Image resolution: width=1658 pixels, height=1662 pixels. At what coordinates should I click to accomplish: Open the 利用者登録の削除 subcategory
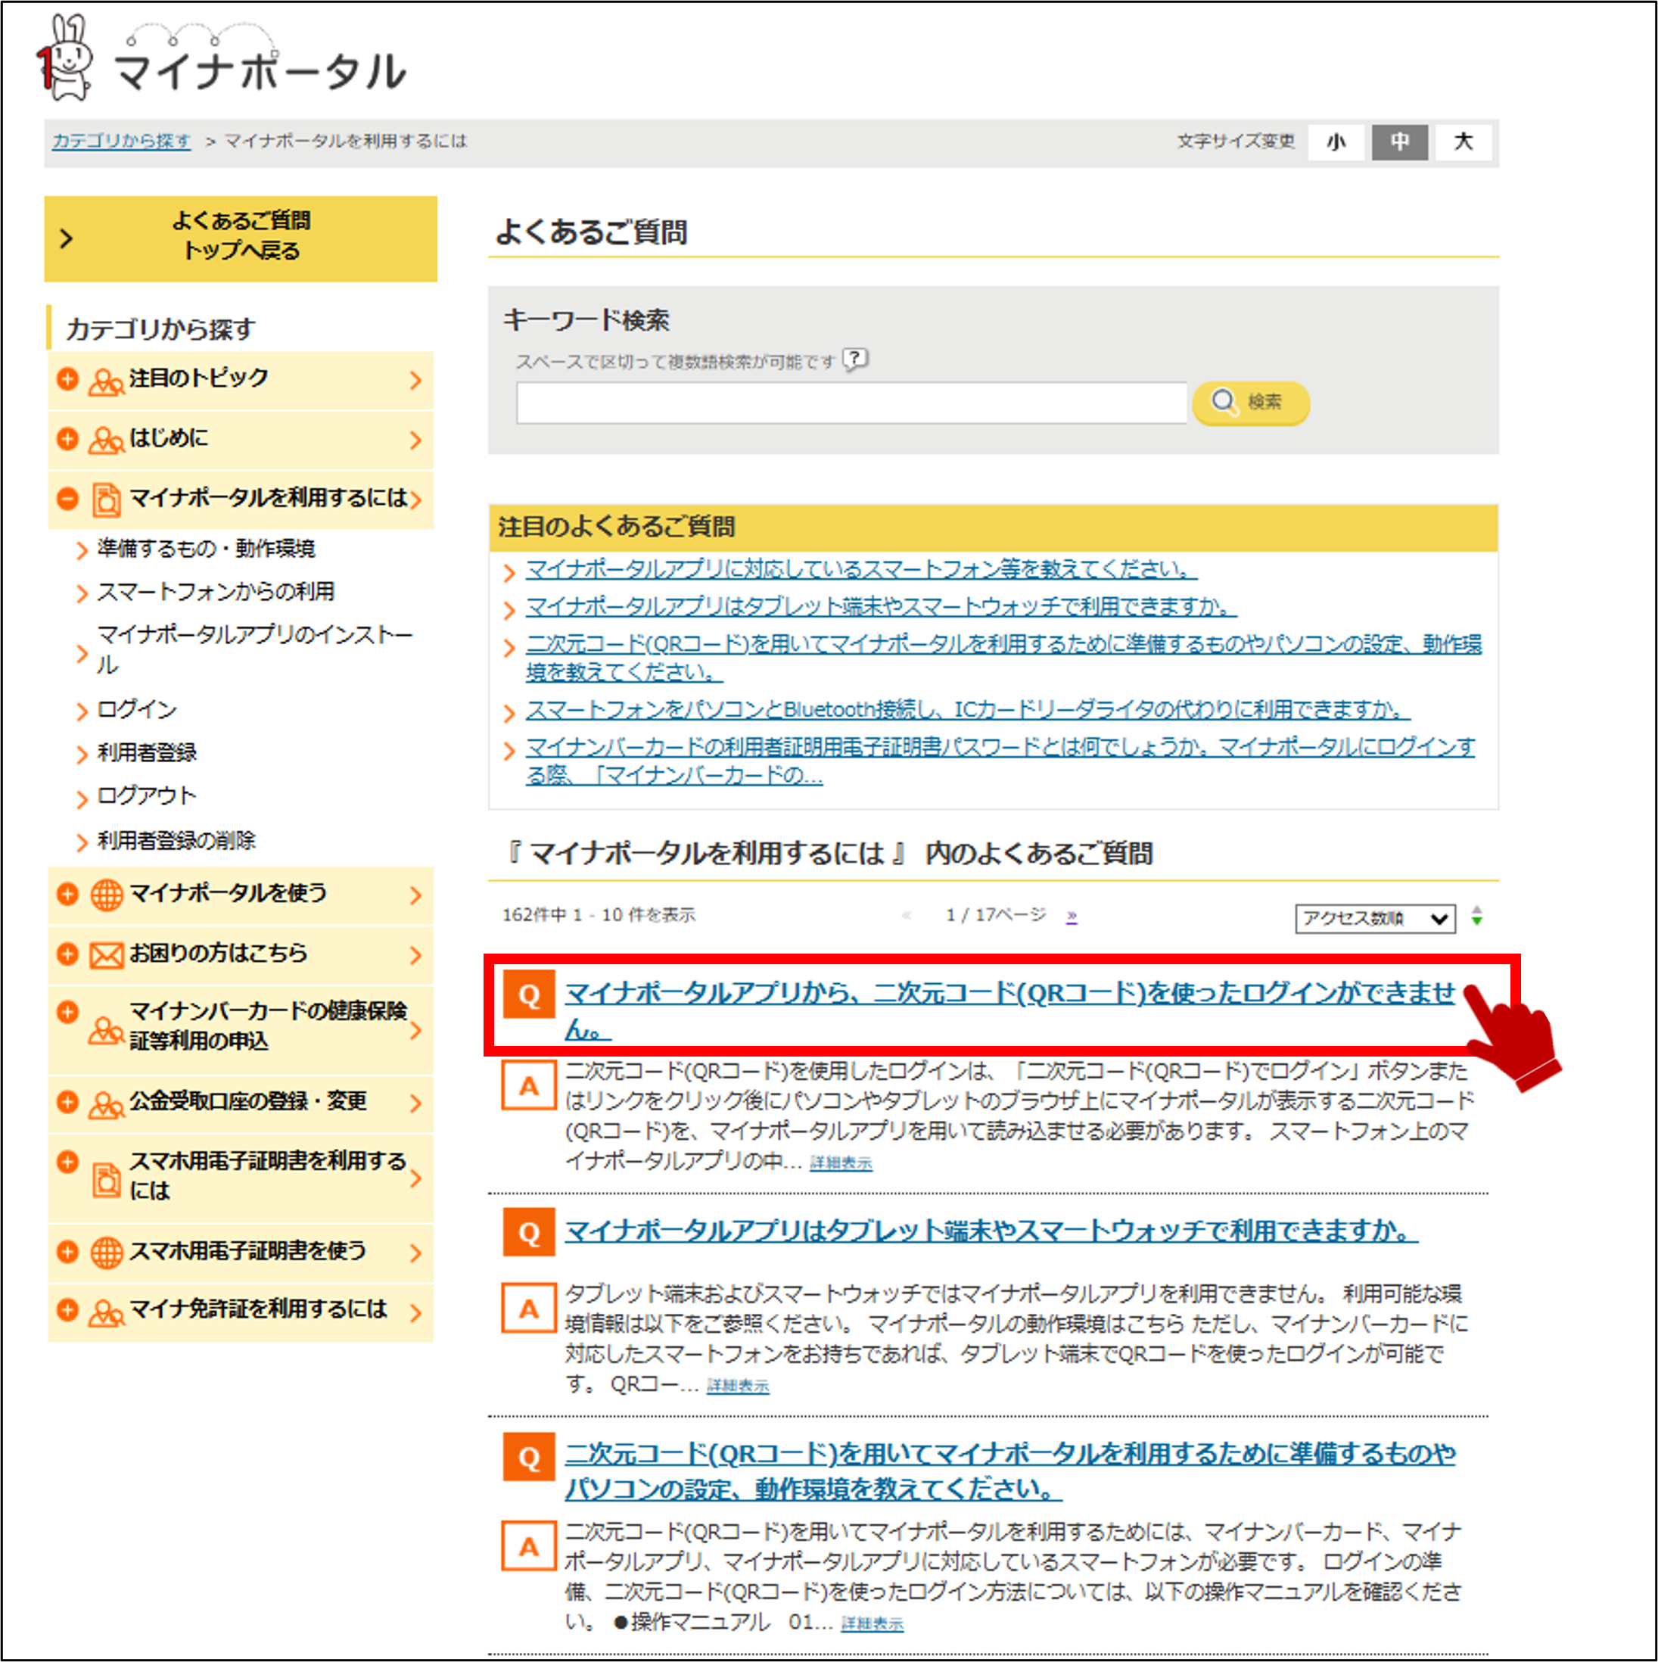coord(176,841)
